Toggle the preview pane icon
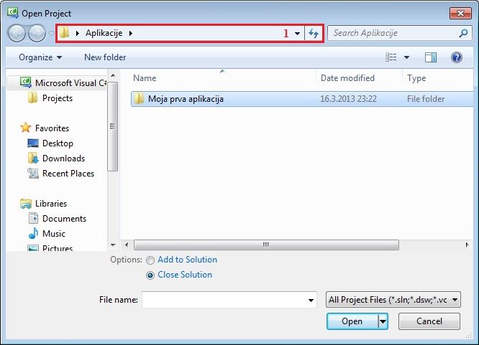Screen dimensions: 479x345 coord(431,57)
